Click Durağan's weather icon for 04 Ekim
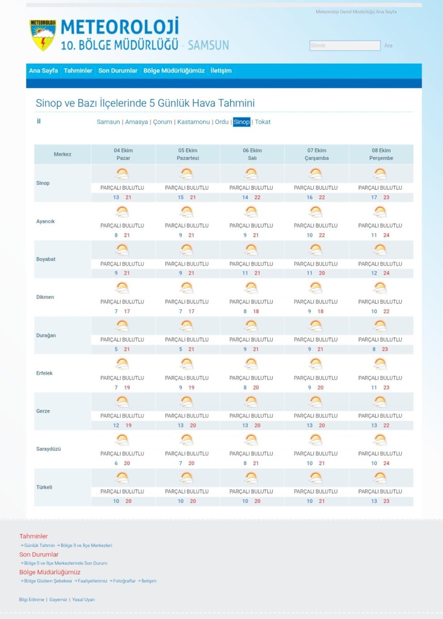 point(122,326)
